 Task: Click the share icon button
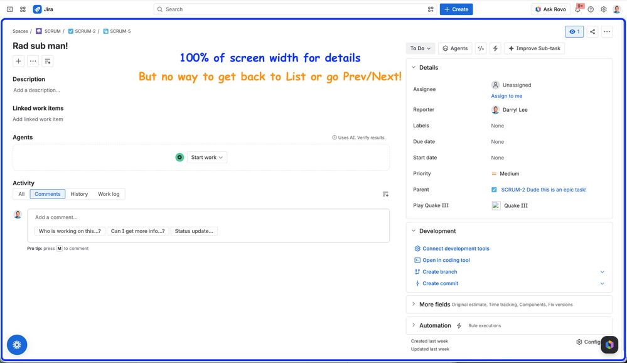[x=592, y=31]
